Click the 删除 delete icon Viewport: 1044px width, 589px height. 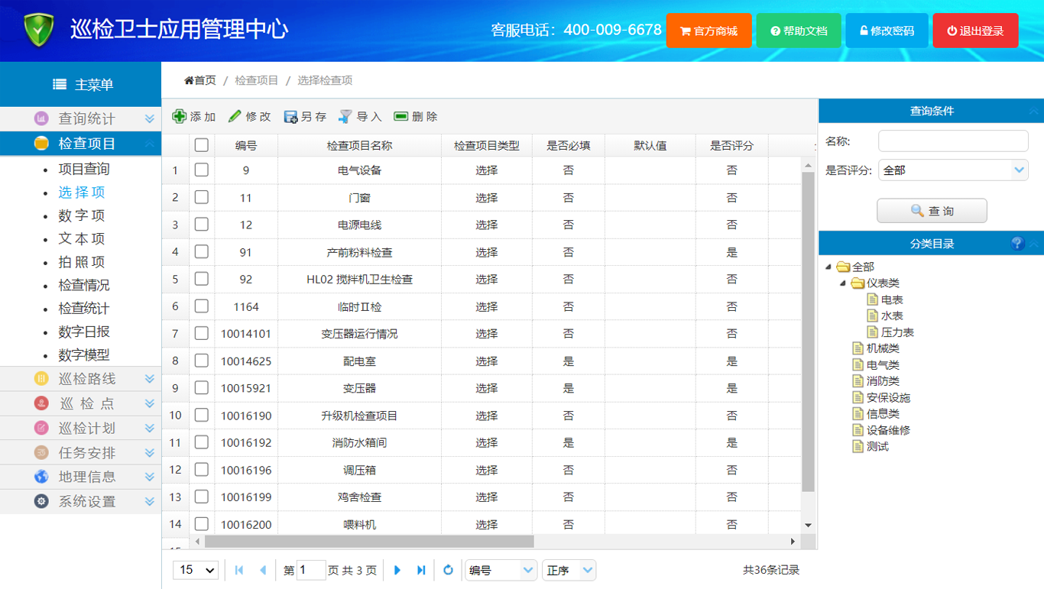click(x=401, y=116)
